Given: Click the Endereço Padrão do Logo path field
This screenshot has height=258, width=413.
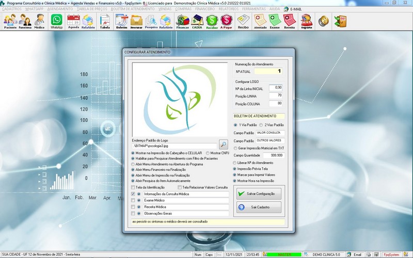Looking at the screenshot, I should point(174,146).
